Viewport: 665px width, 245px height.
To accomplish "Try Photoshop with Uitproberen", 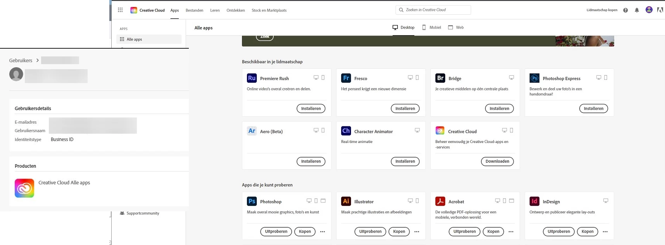I will tap(276, 232).
